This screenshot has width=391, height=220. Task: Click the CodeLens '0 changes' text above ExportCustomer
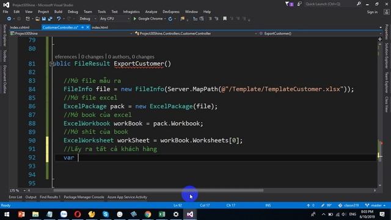coord(92,57)
